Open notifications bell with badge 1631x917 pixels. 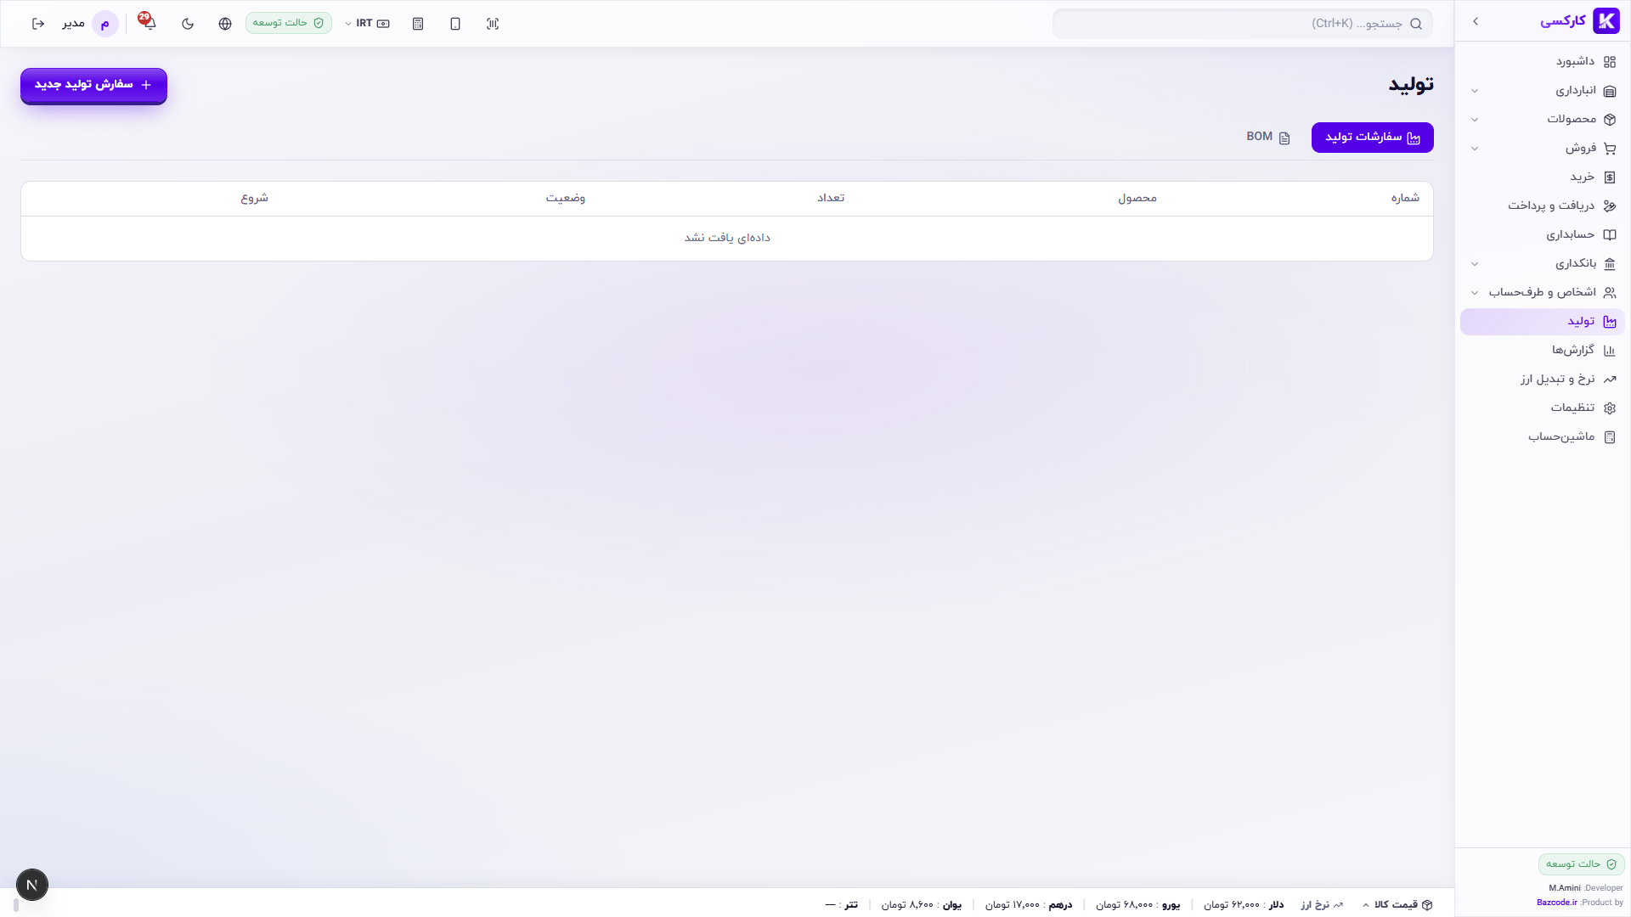150,22
